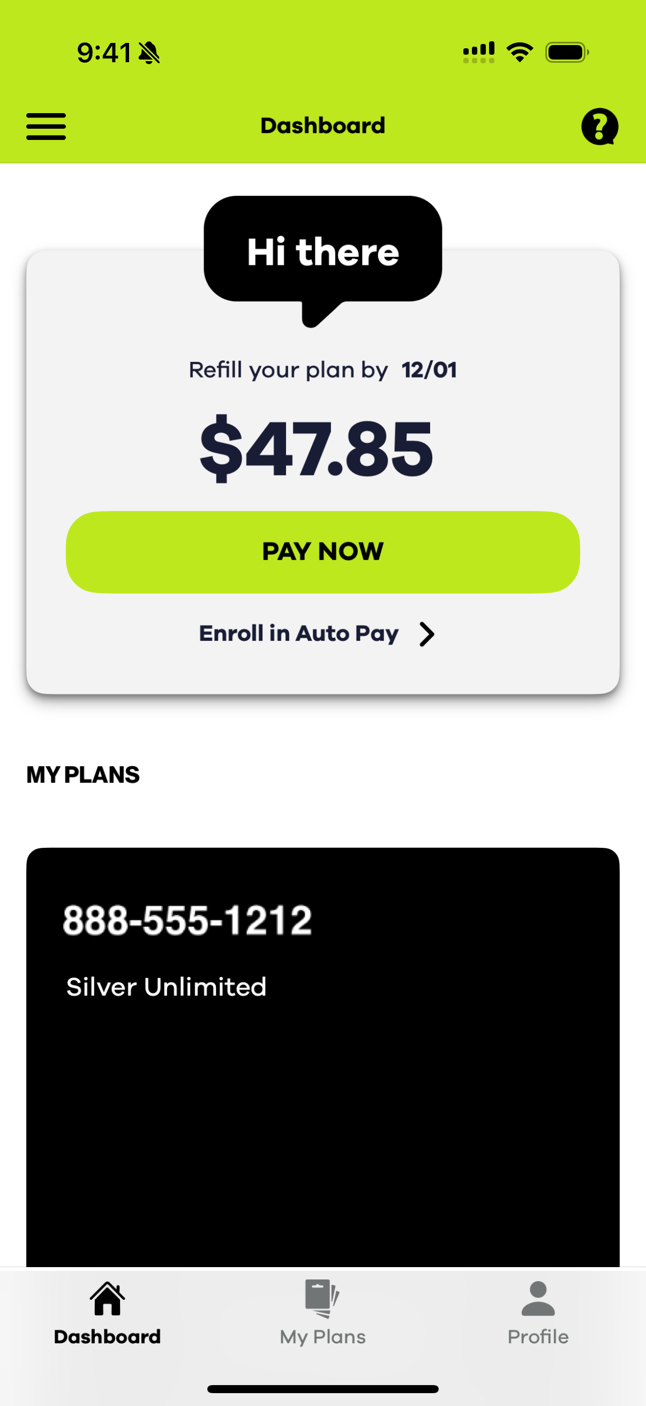Viewport: 646px width, 1406px height.
Task: Select the Dashboard tab label
Action: [x=107, y=1337]
